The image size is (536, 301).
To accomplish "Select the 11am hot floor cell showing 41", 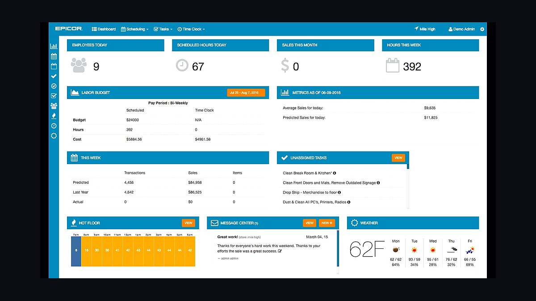I will pyautogui.click(x=117, y=251).
